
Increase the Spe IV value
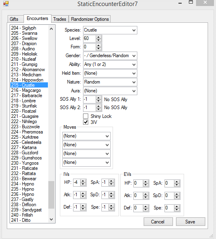coord(111,206)
